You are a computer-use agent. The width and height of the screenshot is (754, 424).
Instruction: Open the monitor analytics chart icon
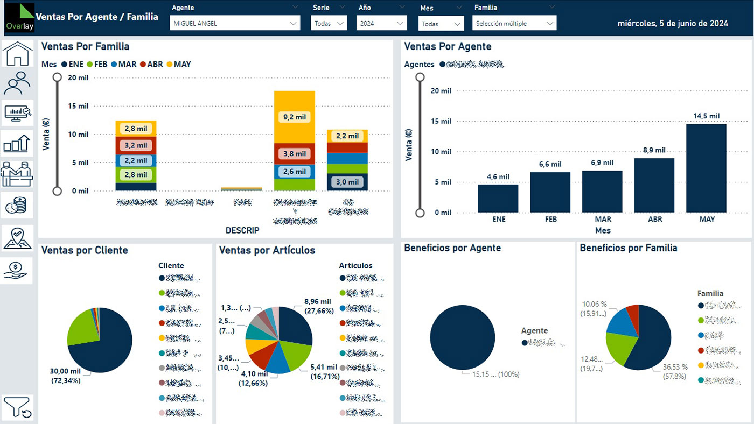tap(17, 112)
